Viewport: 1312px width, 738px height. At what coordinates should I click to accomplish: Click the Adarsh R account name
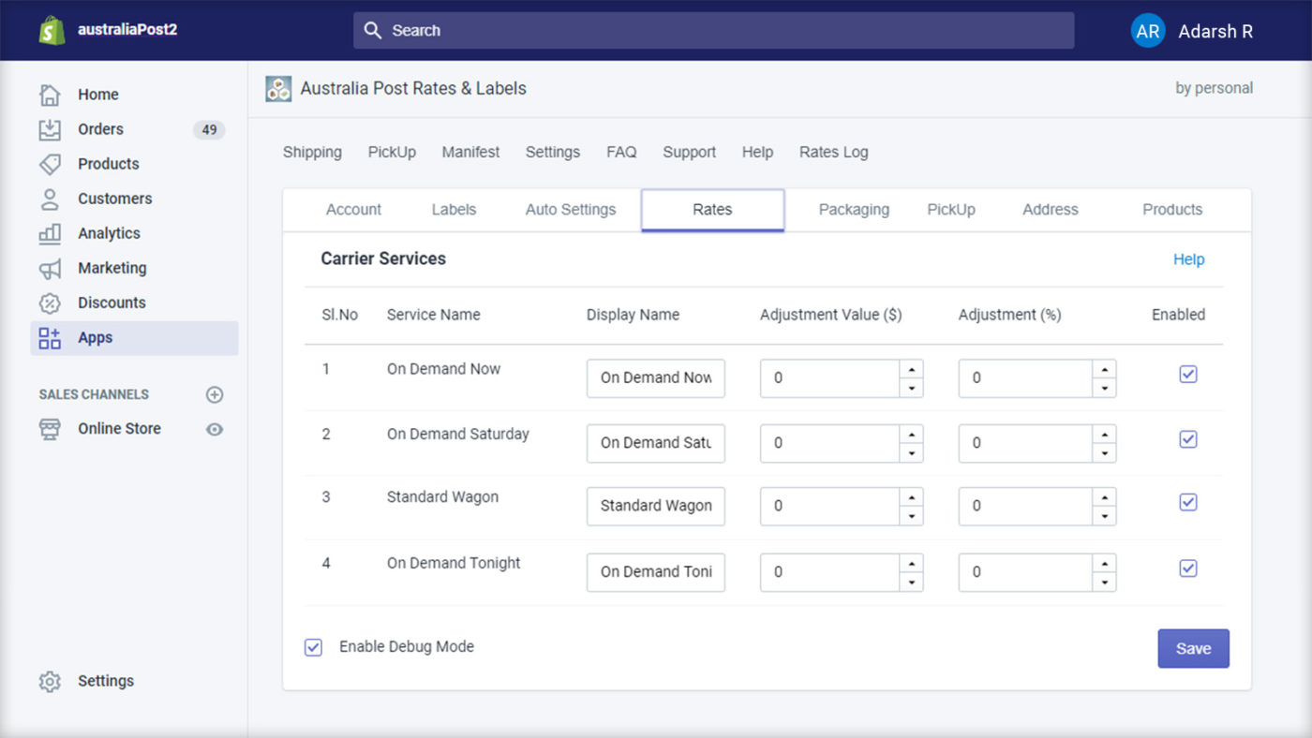tap(1215, 31)
